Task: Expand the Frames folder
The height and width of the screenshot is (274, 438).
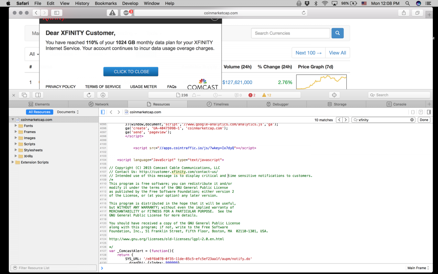Action: tap(16, 132)
